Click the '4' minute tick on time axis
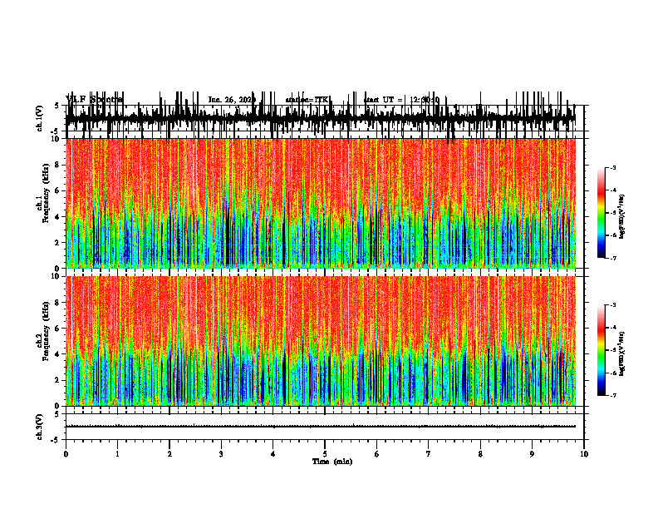 click(x=273, y=454)
